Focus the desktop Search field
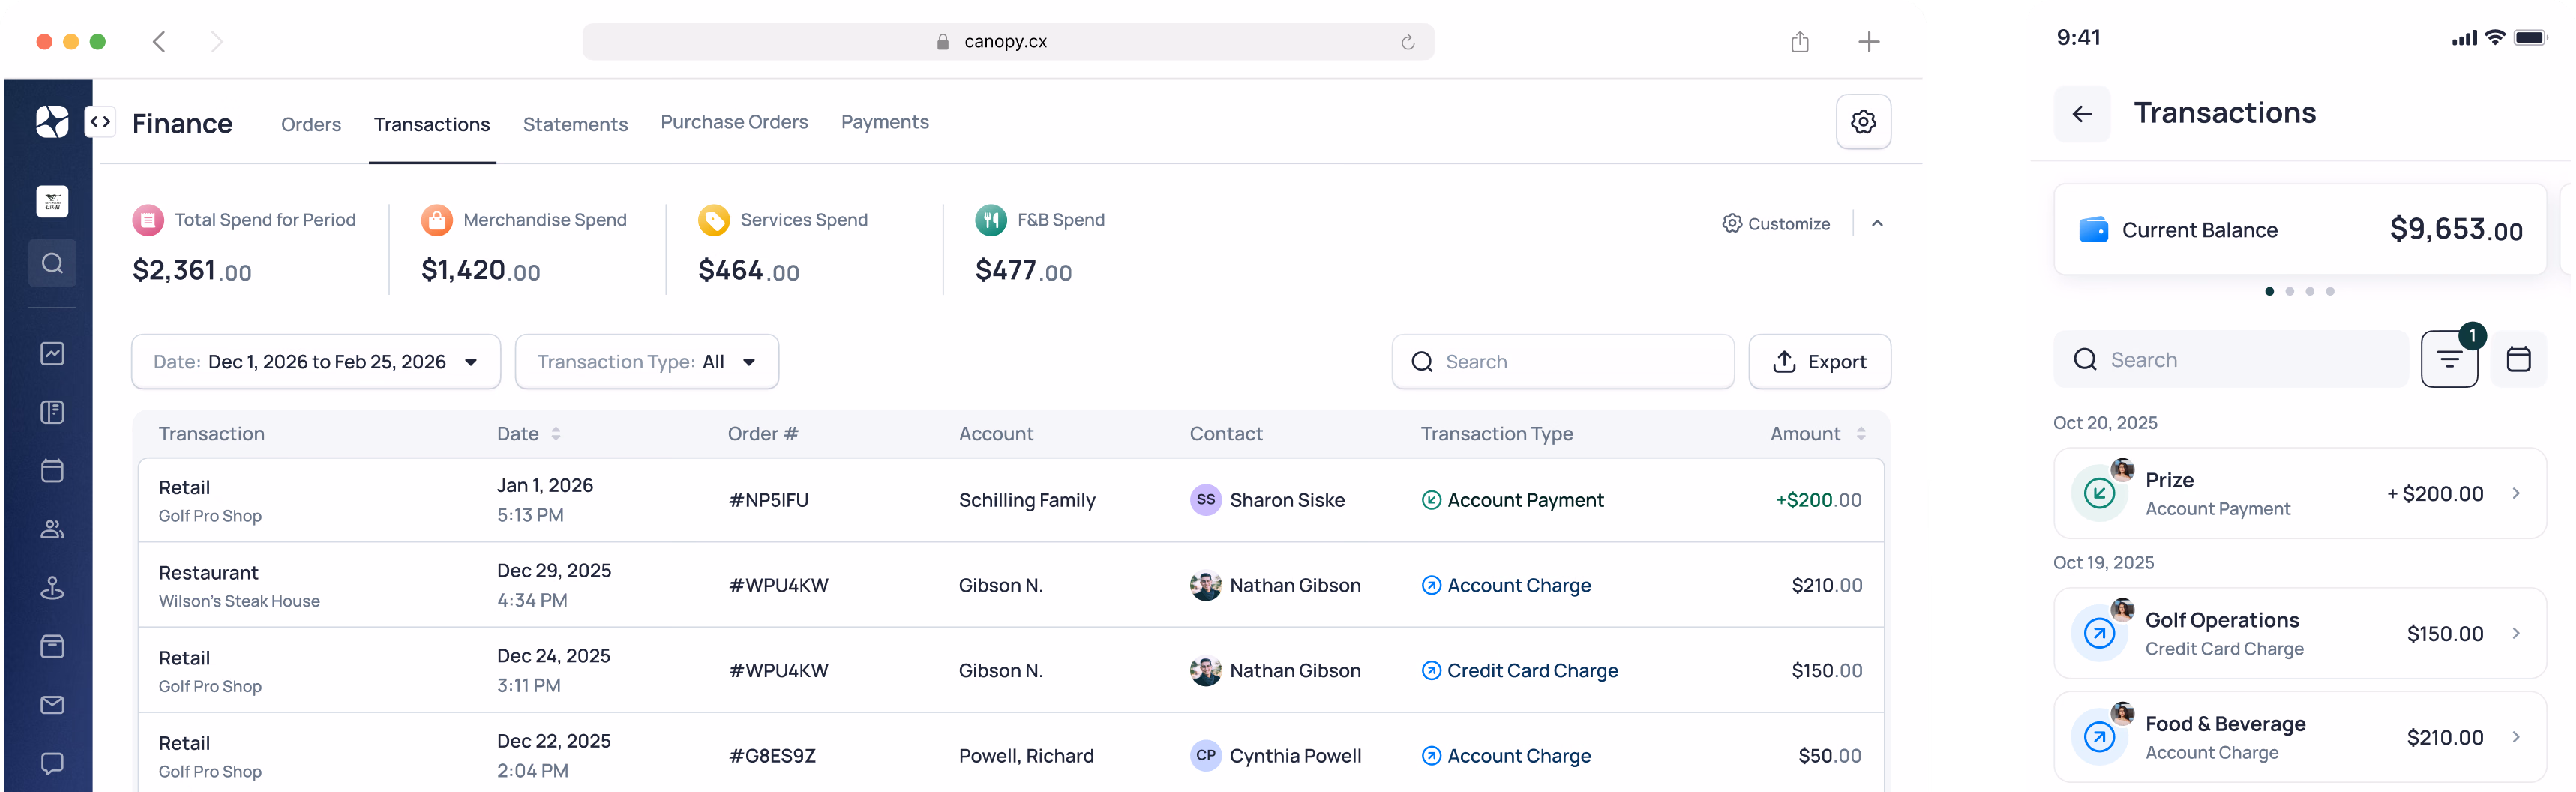This screenshot has height=792, width=2576. (1563, 361)
